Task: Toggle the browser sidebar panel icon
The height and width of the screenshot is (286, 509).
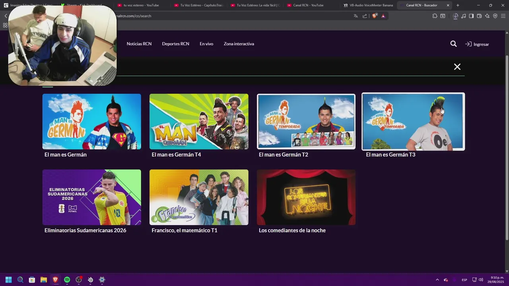Action: (471, 16)
